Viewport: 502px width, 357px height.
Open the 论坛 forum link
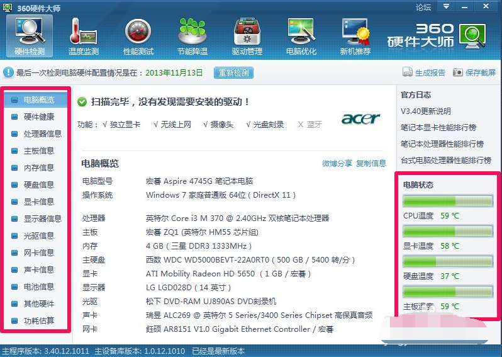click(x=423, y=7)
